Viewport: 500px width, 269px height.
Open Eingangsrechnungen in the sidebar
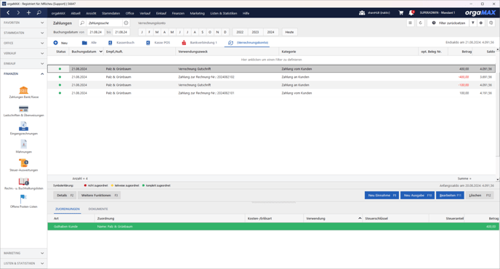tap(23, 129)
